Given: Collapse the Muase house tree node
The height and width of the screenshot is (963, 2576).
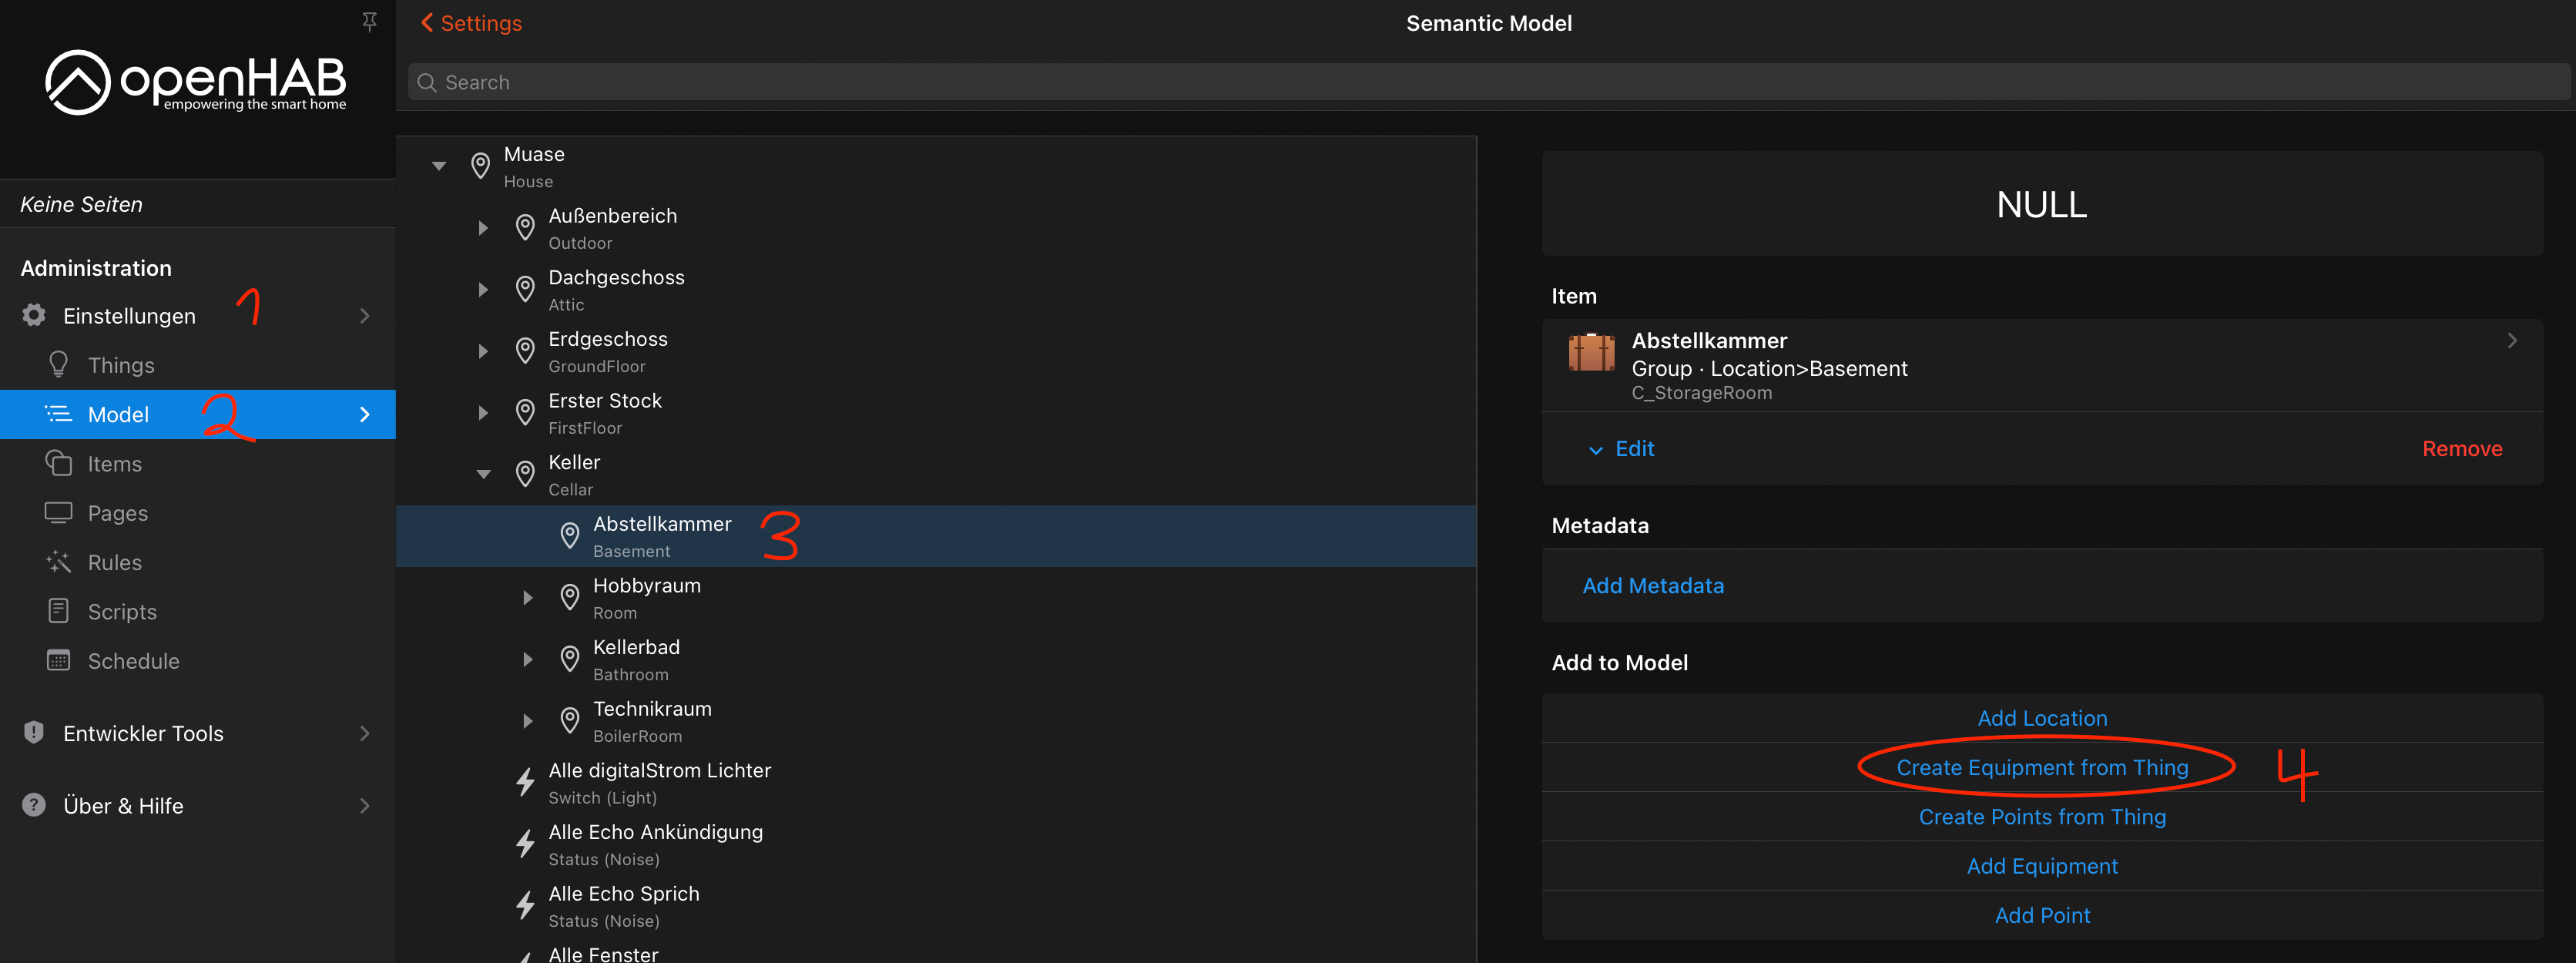Looking at the screenshot, I should [439, 166].
